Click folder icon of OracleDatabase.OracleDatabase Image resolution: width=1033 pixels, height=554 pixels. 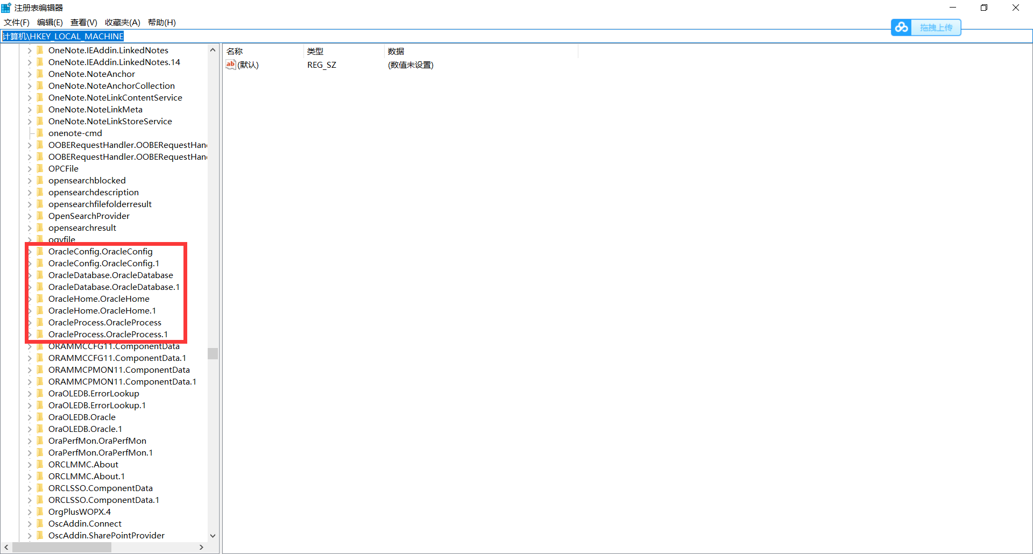40,275
